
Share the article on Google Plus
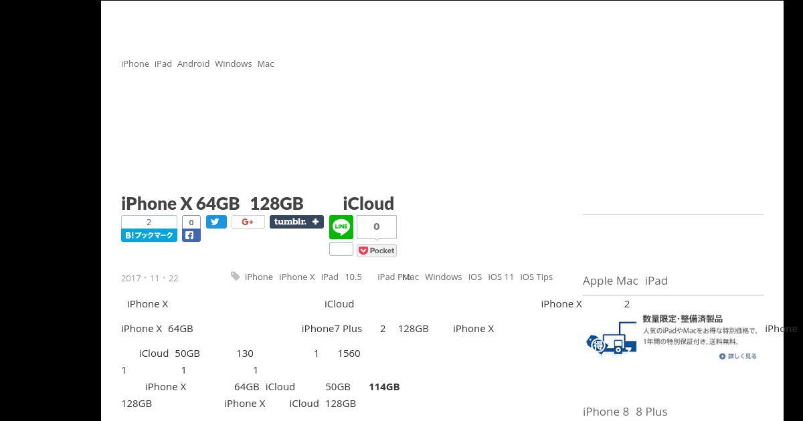248,222
